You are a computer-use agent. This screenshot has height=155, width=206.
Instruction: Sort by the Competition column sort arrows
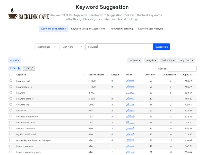coord(178,75)
